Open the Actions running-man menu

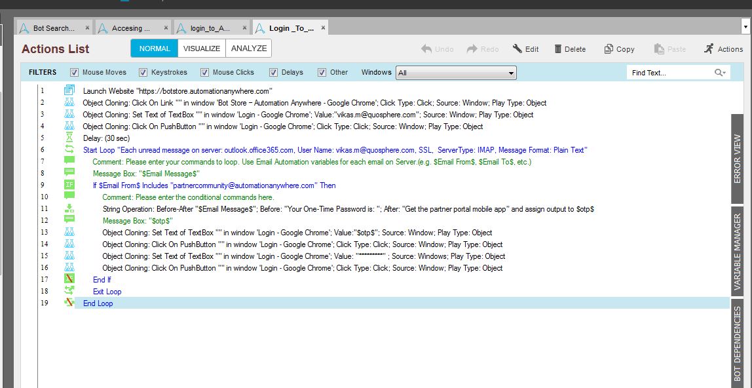[x=709, y=48]
